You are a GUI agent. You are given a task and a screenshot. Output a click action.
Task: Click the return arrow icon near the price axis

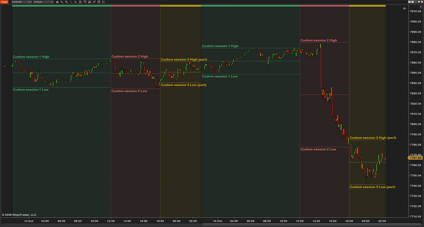click(x=405, y=8)
